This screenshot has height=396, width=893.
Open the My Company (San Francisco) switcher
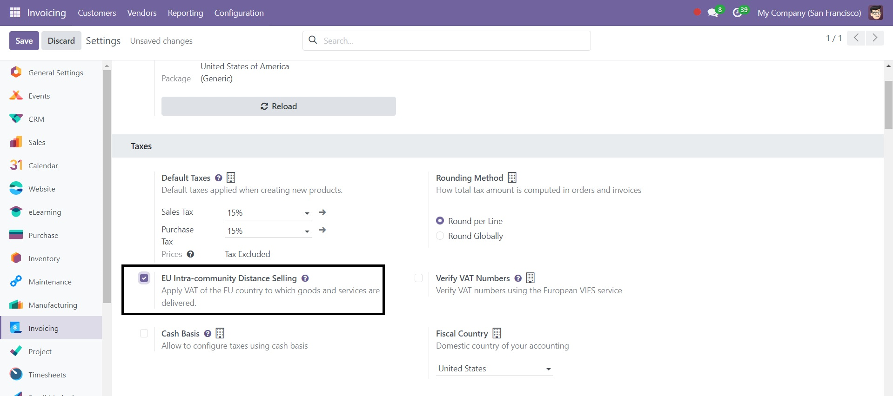809,13
